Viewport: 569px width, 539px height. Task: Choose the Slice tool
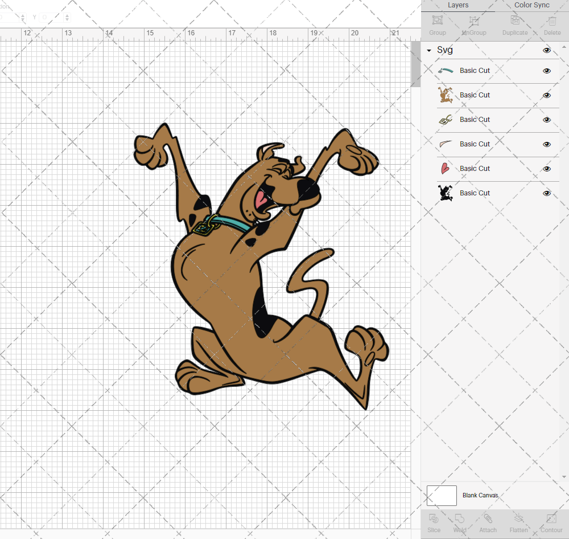pyautogui.click(x=433, y=518)
